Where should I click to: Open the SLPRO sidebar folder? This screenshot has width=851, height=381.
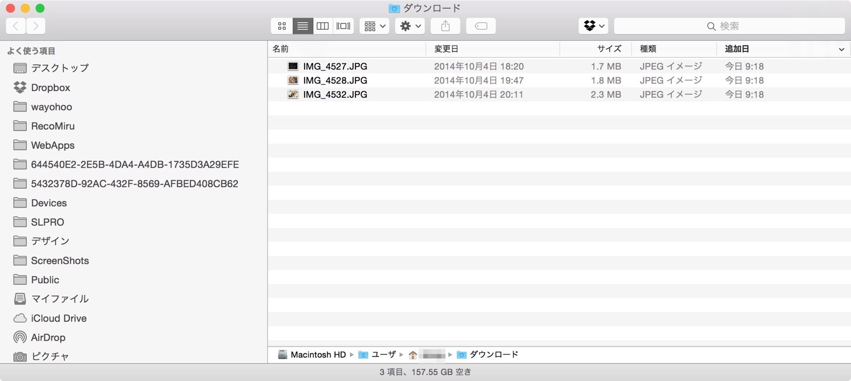click(x=47, y=223)
